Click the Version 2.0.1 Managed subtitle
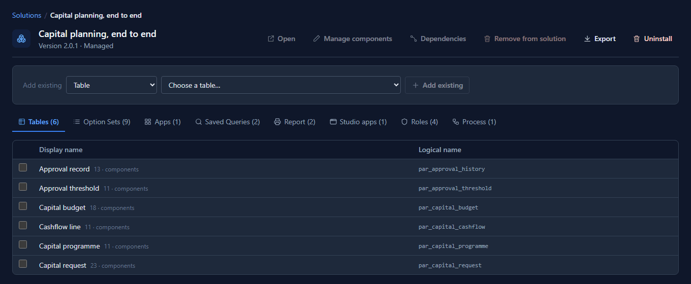This screenshot has height=284, width=691. click(76, 46)
